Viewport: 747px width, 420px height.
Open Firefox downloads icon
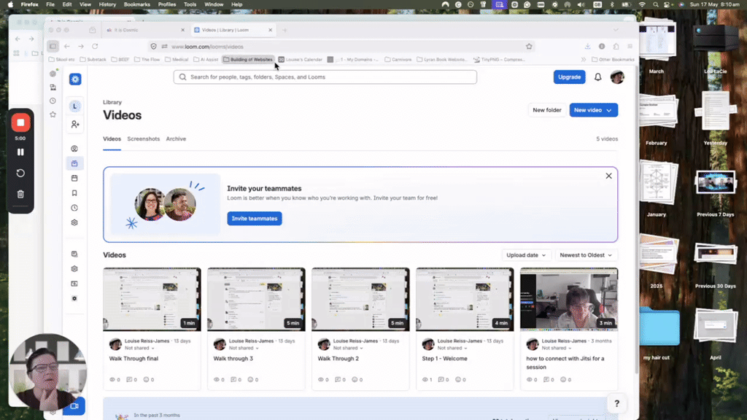587,47
